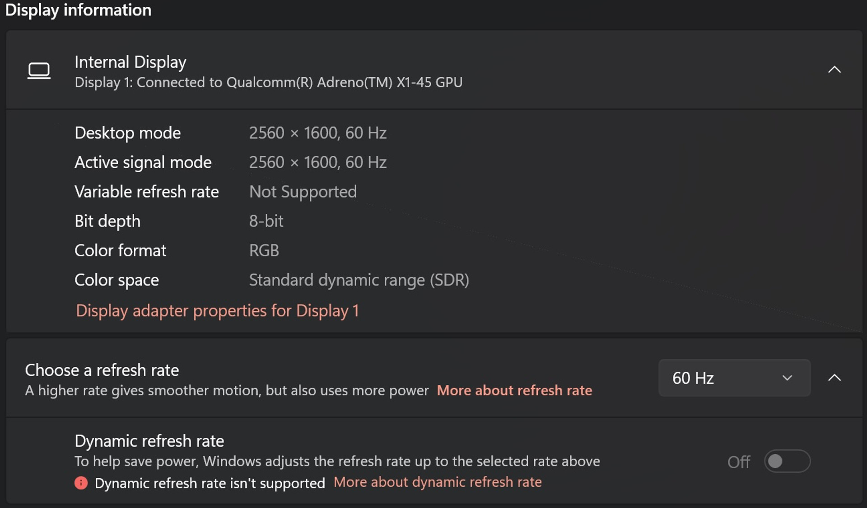Click the 8-bit Bit depth value
This screenshot has height=508, width=867.
(266, 221)
